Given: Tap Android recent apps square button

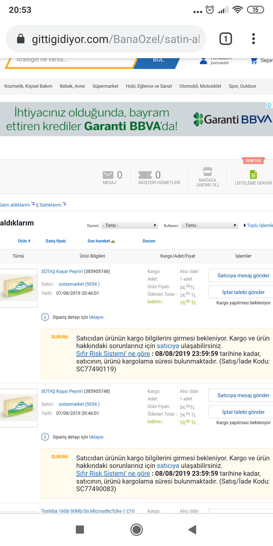Looking at the screenshot, I should (x=80, y=529).
